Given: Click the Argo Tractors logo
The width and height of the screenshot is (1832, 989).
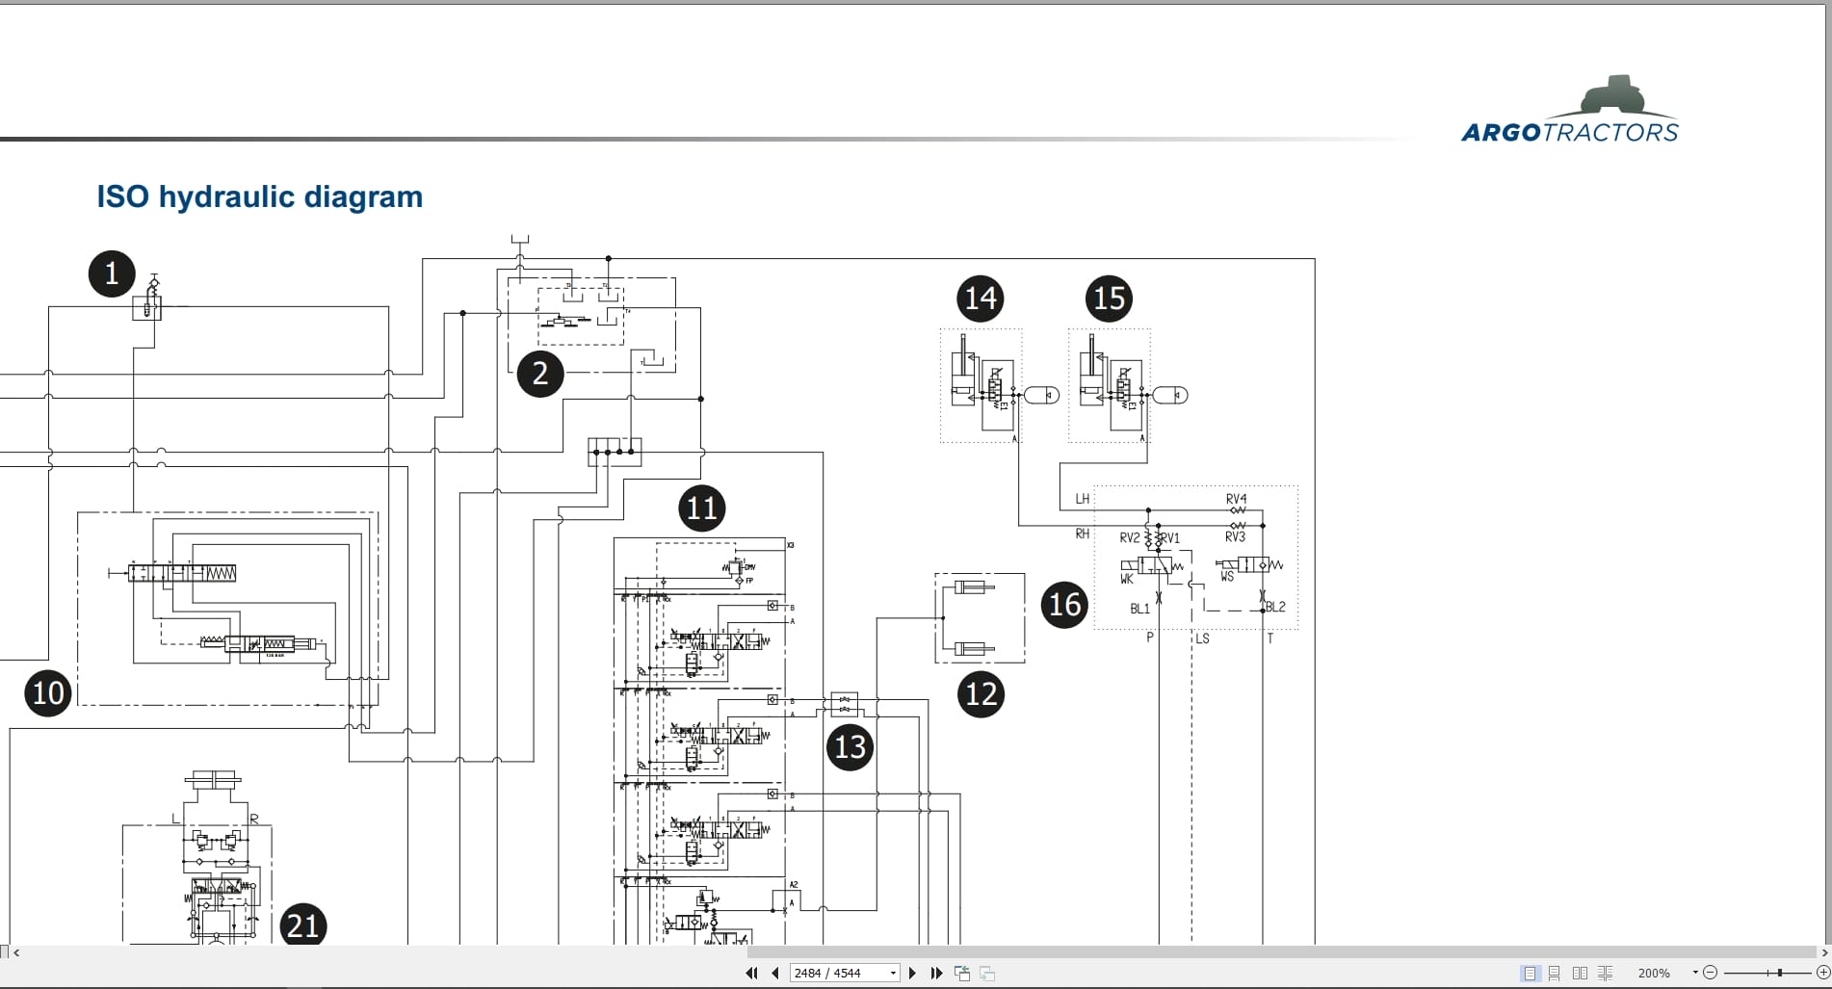Looking at the screenshot, I should click(x=1570, y=110).
